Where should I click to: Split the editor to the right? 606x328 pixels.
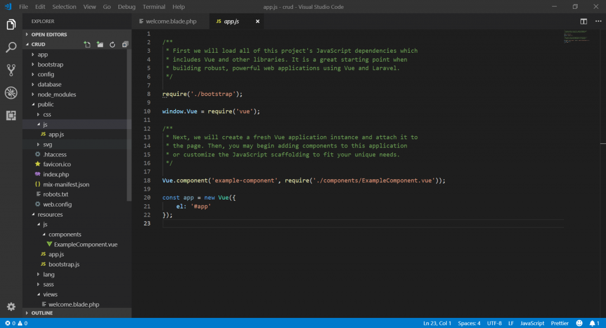584,21
